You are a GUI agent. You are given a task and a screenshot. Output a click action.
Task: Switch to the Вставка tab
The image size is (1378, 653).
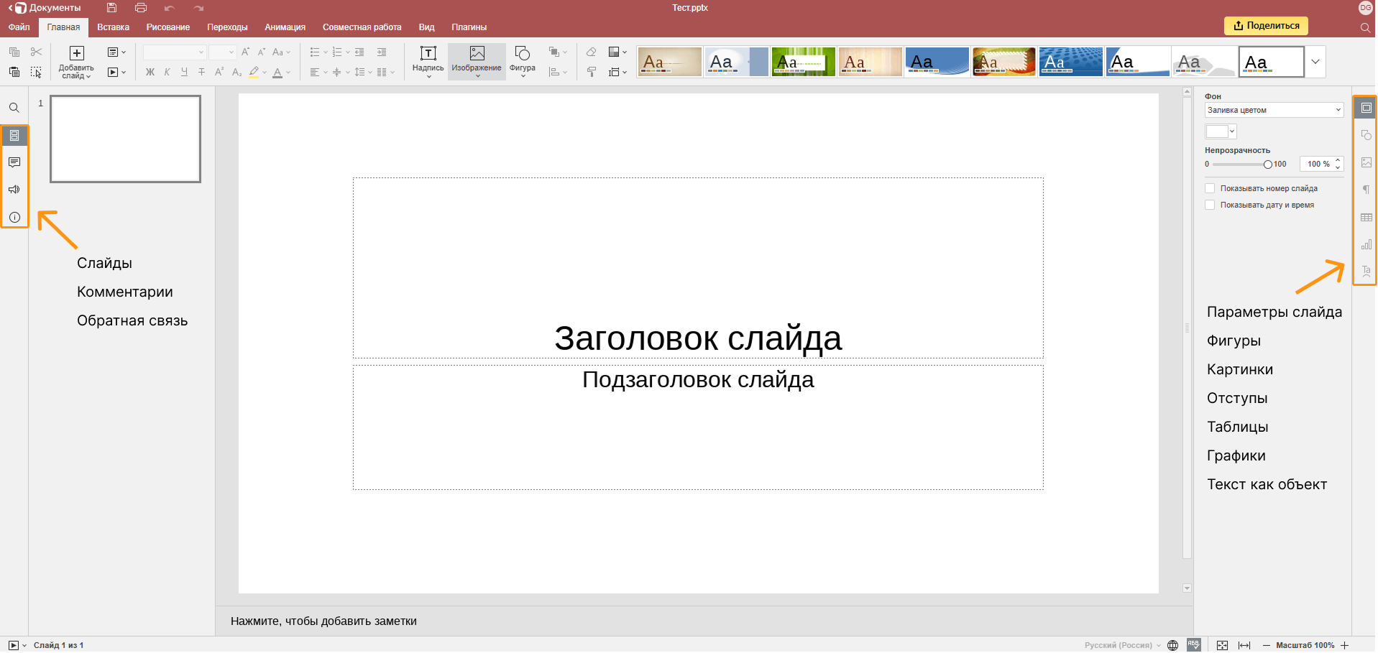coord(113,27)
